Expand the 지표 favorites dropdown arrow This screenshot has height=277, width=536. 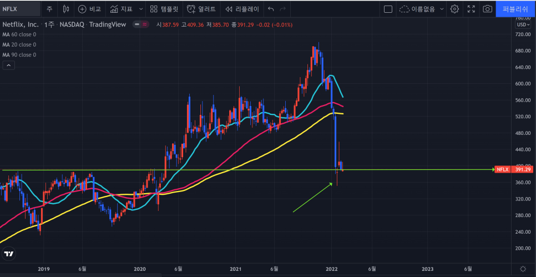point(141,9)
